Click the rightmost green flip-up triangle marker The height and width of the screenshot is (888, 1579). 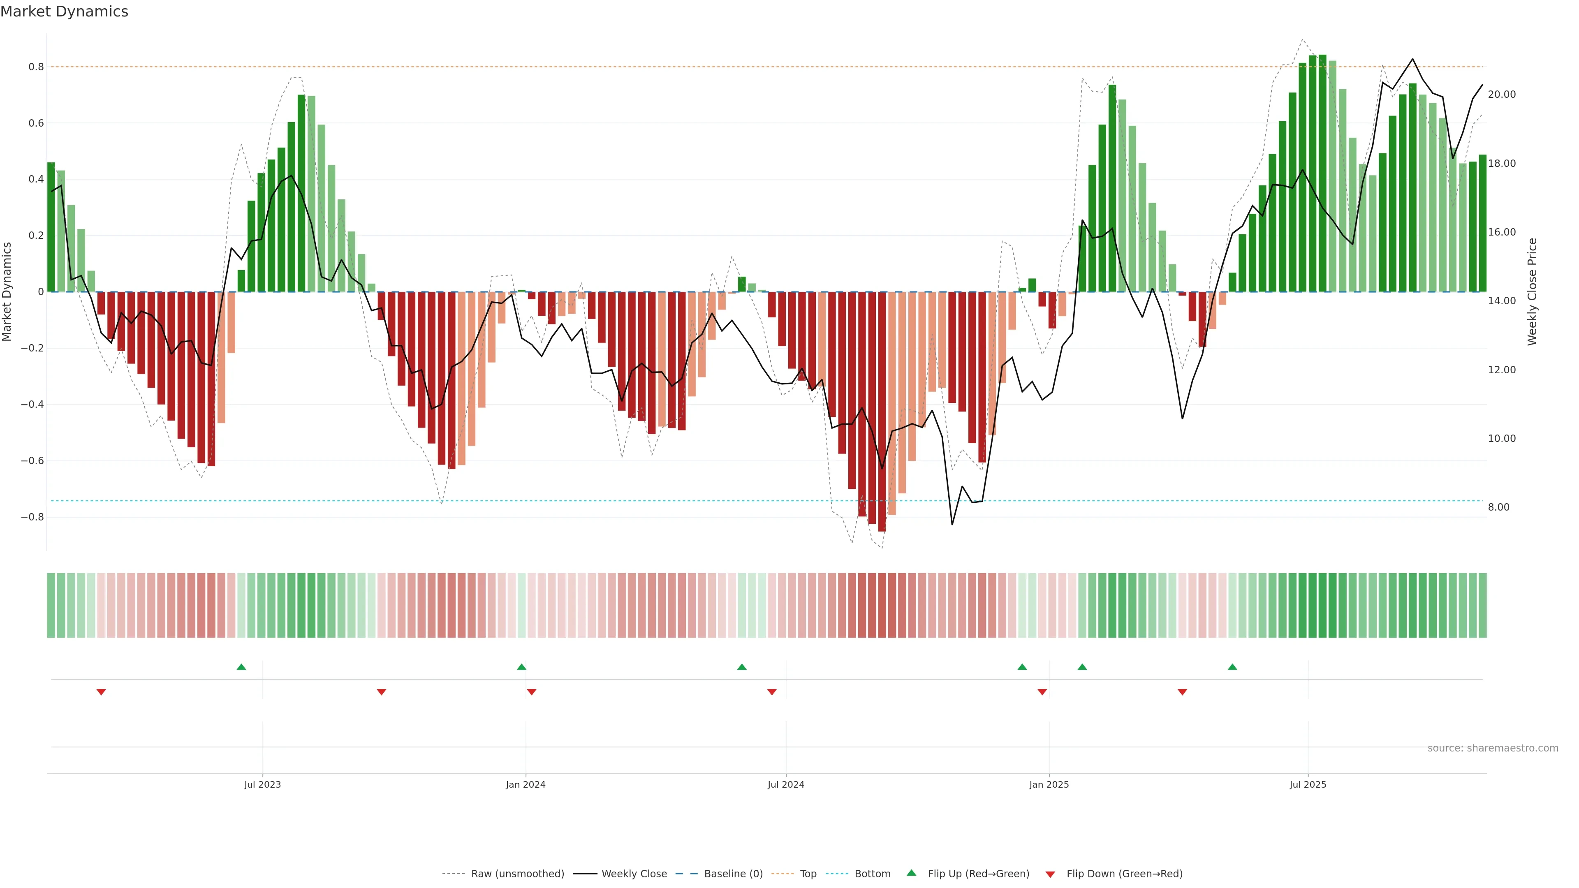pyautogui.click(x=1232, y=667)
